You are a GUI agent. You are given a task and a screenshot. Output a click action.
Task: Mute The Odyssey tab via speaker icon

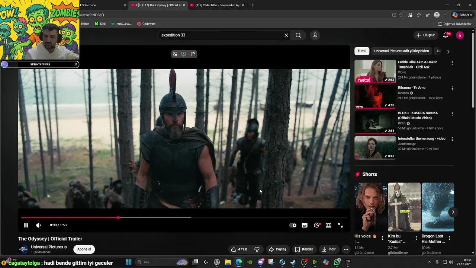pos(138,5)
